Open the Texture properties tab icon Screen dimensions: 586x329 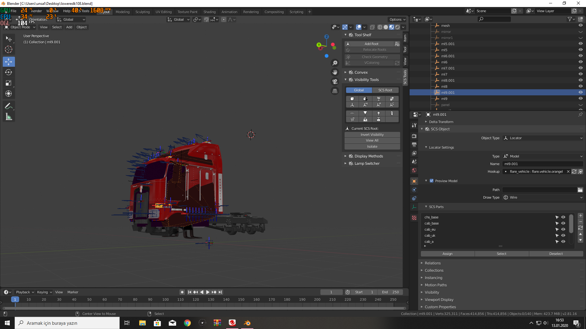tap(414, 218)
